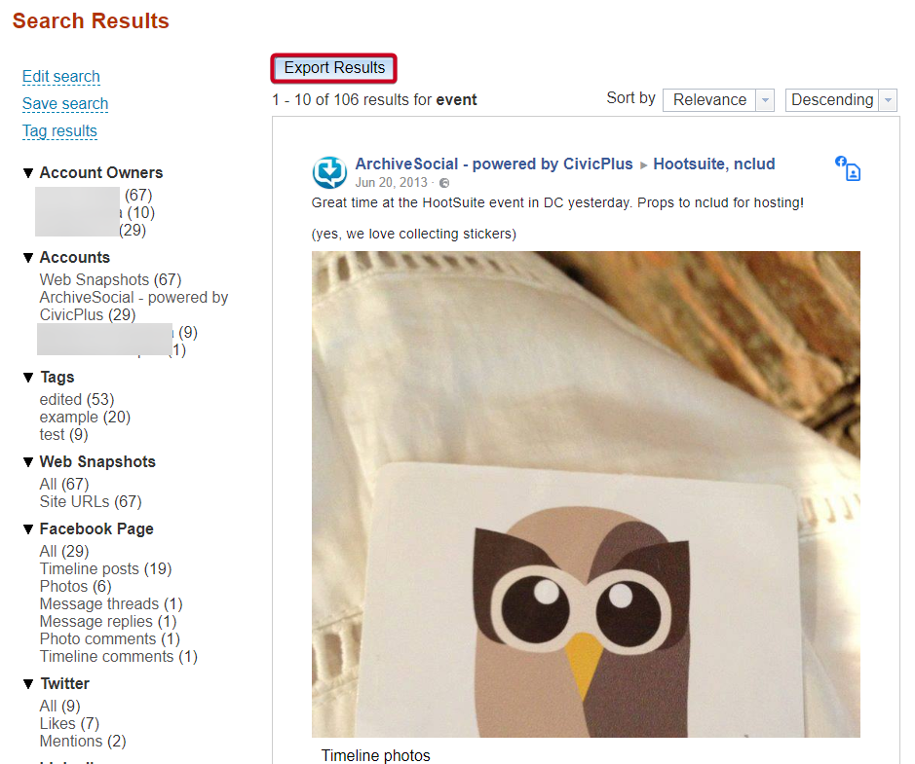Viewport: 915px width, 764px height.
Task: Filter by test (9) tag
Action: click(x=63, y=435)
